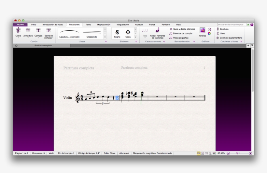
Task: Click the ribbon search field
Action: pos(232,25)
